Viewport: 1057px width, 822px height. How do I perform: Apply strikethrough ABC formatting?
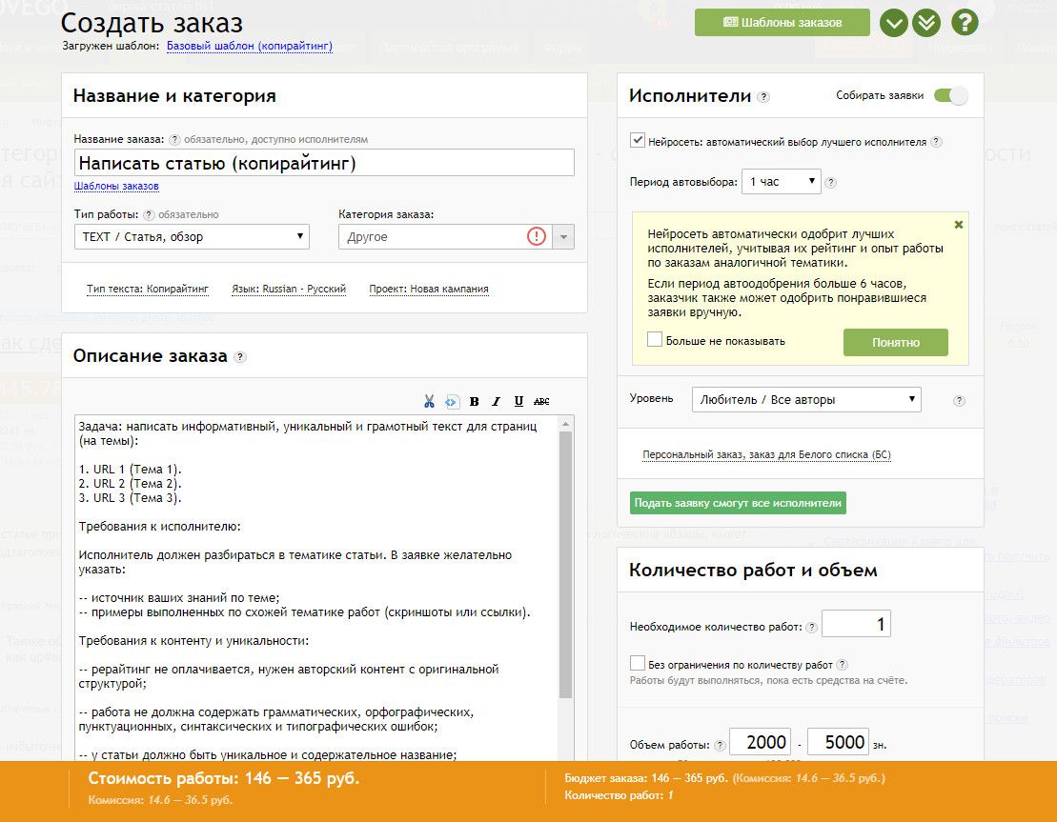point(541,401)
